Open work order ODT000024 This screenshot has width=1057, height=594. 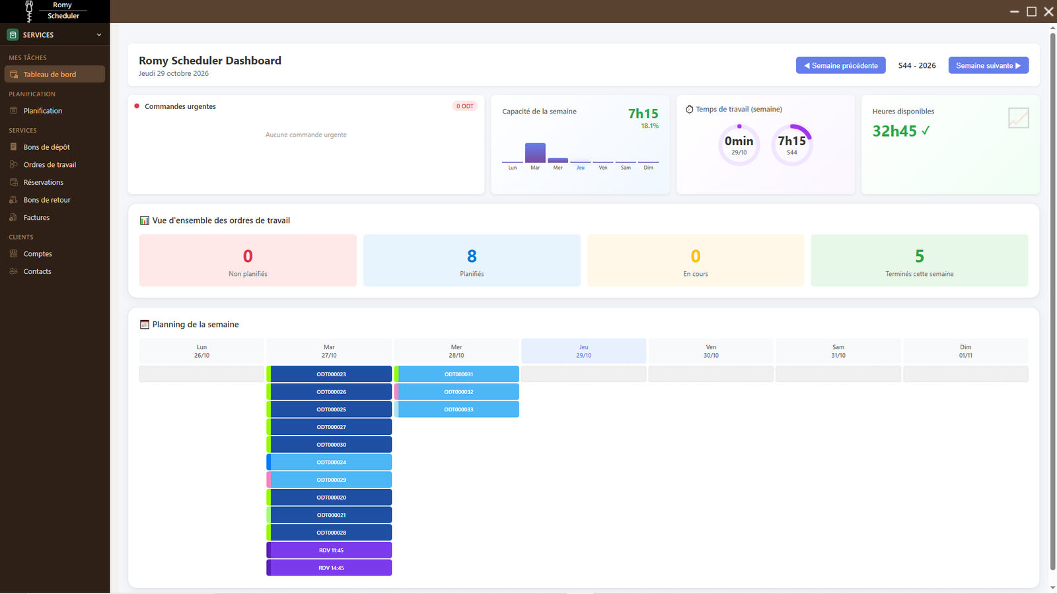pyautogui.click(x=329, y=462)
